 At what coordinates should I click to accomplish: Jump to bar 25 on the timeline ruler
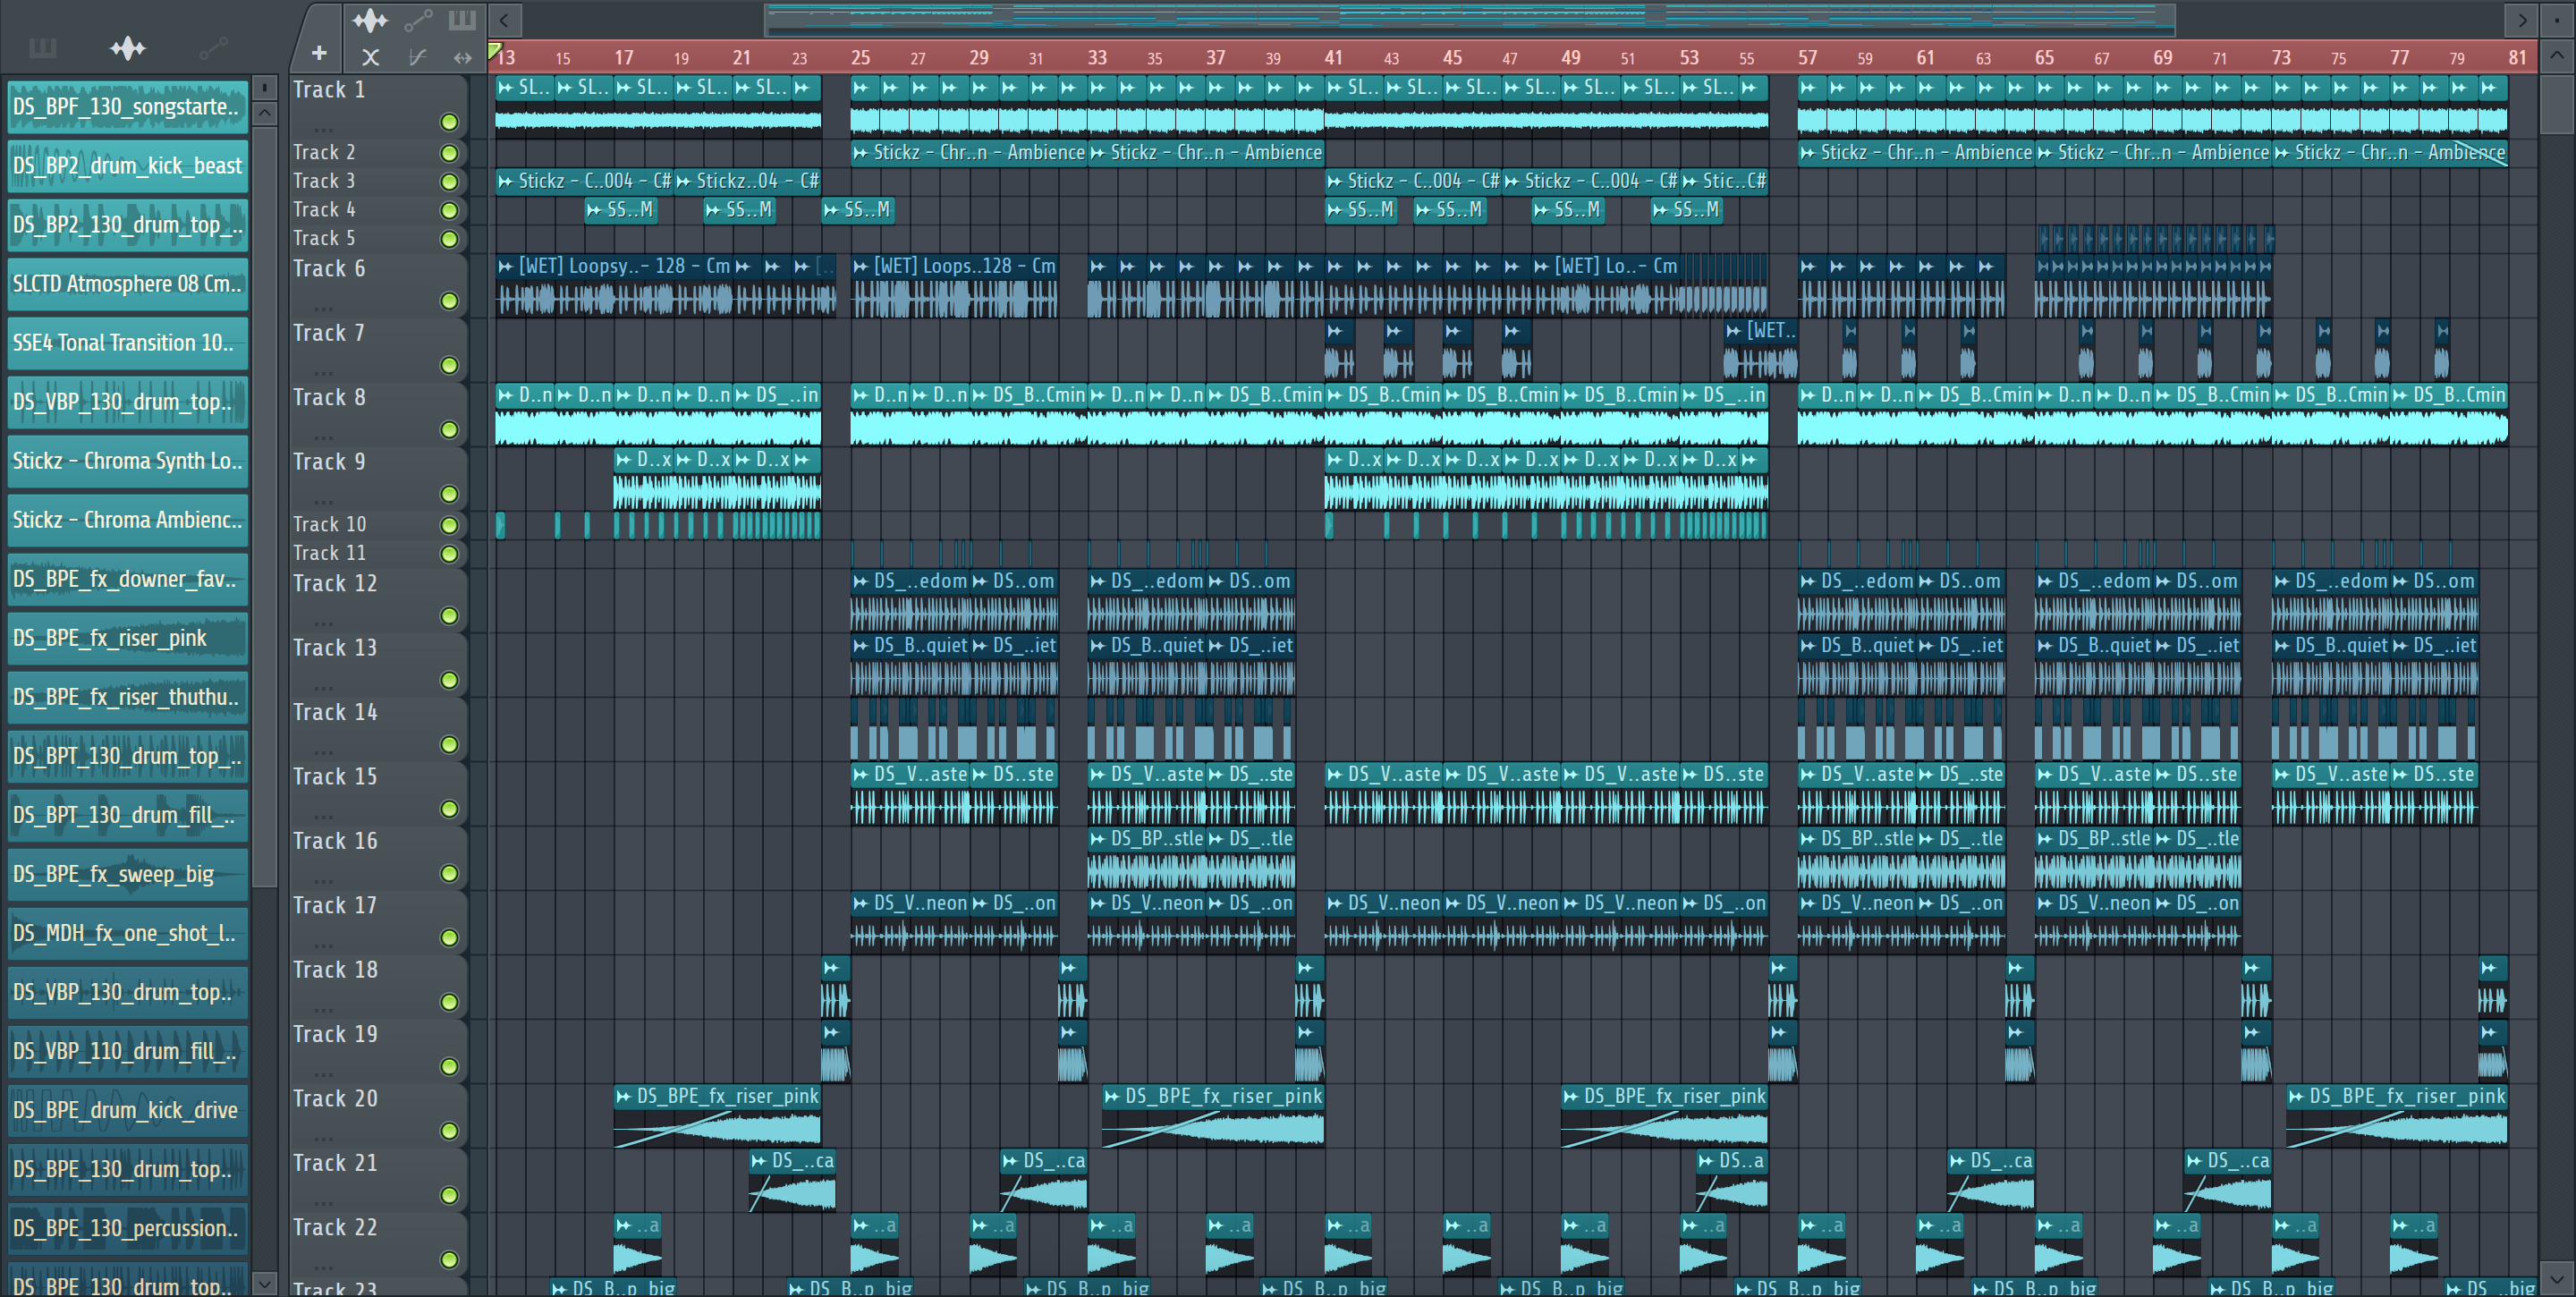(x=861, y=57)
